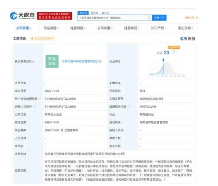
Task: Clear the search field with the circle icon
Action: click(148, 18)
